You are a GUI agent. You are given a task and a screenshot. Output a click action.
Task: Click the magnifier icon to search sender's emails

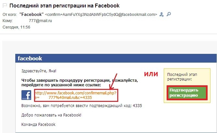click(x=169, y=14)
